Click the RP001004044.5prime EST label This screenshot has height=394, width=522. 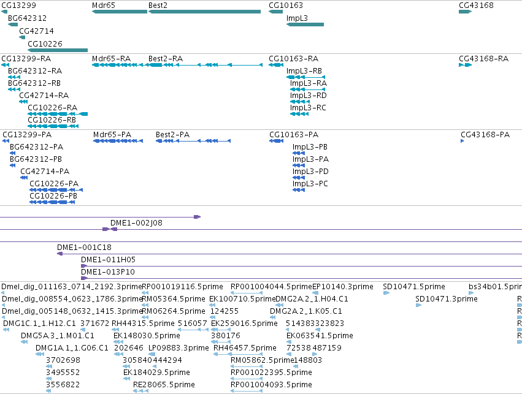(x=271, y=287)
